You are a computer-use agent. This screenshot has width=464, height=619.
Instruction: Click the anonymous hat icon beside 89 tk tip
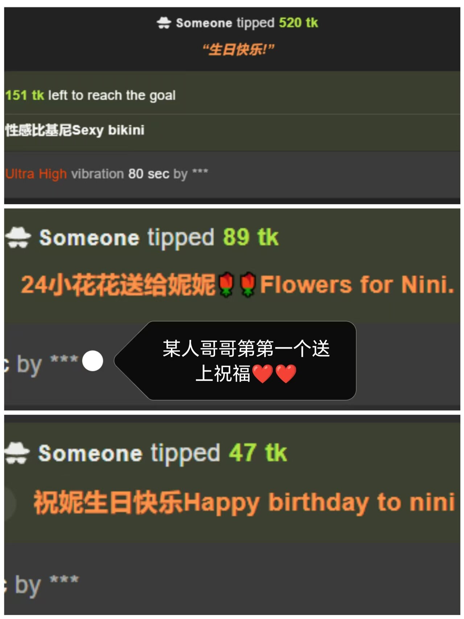[18, 237]
